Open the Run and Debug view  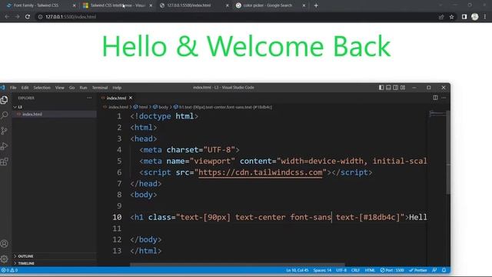pos(5,146)
